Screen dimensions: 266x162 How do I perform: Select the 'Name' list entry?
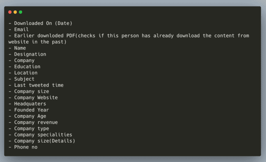click(17, 48)
